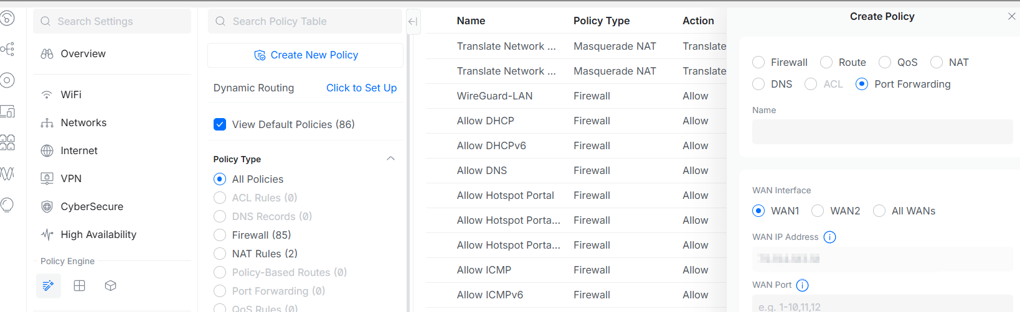Open the topology icon in the left rail

(x=7, y=49)
